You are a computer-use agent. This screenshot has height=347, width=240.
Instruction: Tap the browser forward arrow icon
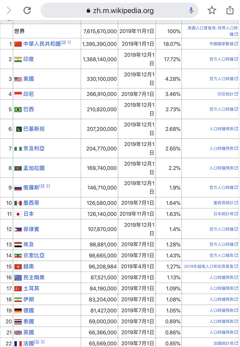point(9,10)
